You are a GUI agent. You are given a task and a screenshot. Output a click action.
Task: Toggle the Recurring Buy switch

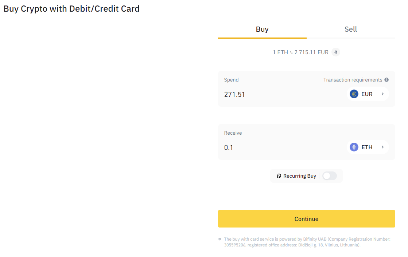pyautogui.click(x=330, y=176)
